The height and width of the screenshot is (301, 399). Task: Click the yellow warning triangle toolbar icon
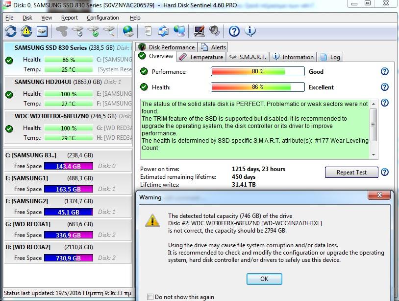coord(26,31)
